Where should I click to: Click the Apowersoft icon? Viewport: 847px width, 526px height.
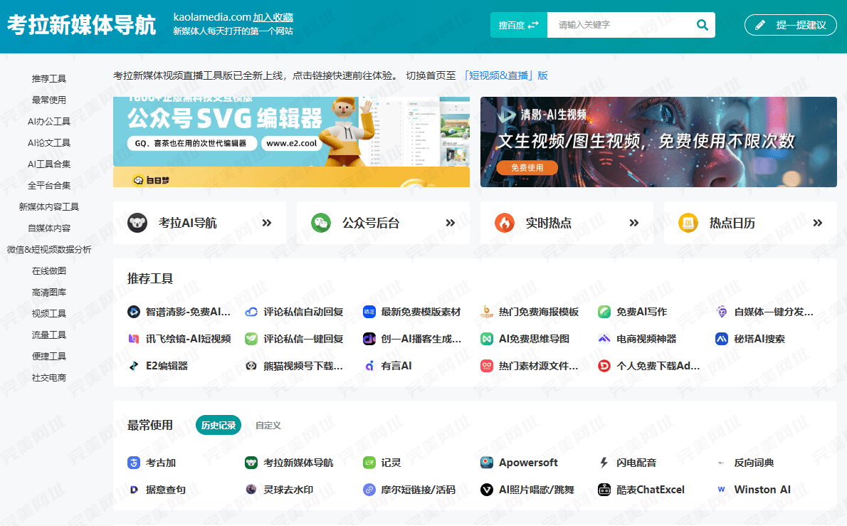tap(487, 462)
